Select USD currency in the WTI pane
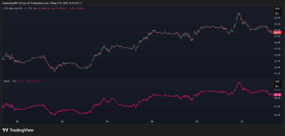 point(277,9)
